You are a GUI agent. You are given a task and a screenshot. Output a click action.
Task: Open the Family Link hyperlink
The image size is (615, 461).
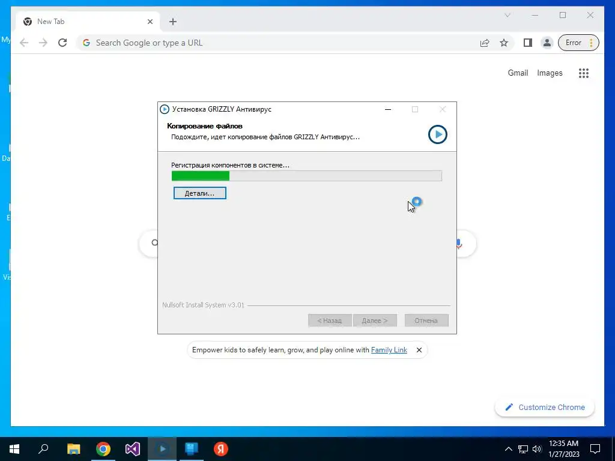[389, 350]
